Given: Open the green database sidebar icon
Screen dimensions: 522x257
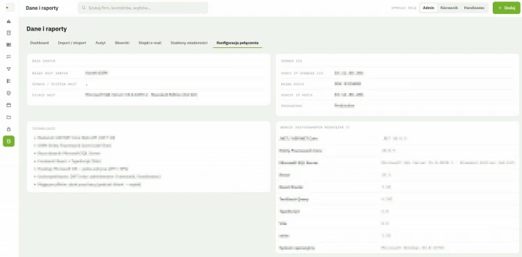Looking at the screenshot, I should click(8, 141).
